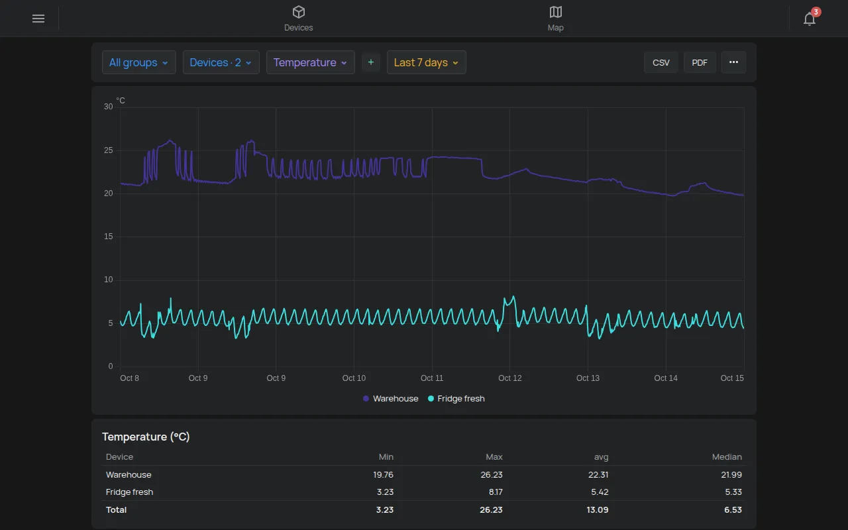Click Fridge fresh avg value 5.42
This screenshot has width=848, height=530.
pyautogui.click(x=600, y=492)
